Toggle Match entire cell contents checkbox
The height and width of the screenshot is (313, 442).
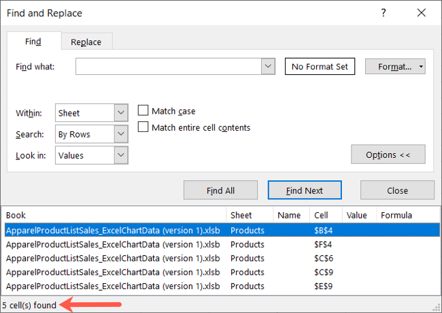click(x=143, y=127)
